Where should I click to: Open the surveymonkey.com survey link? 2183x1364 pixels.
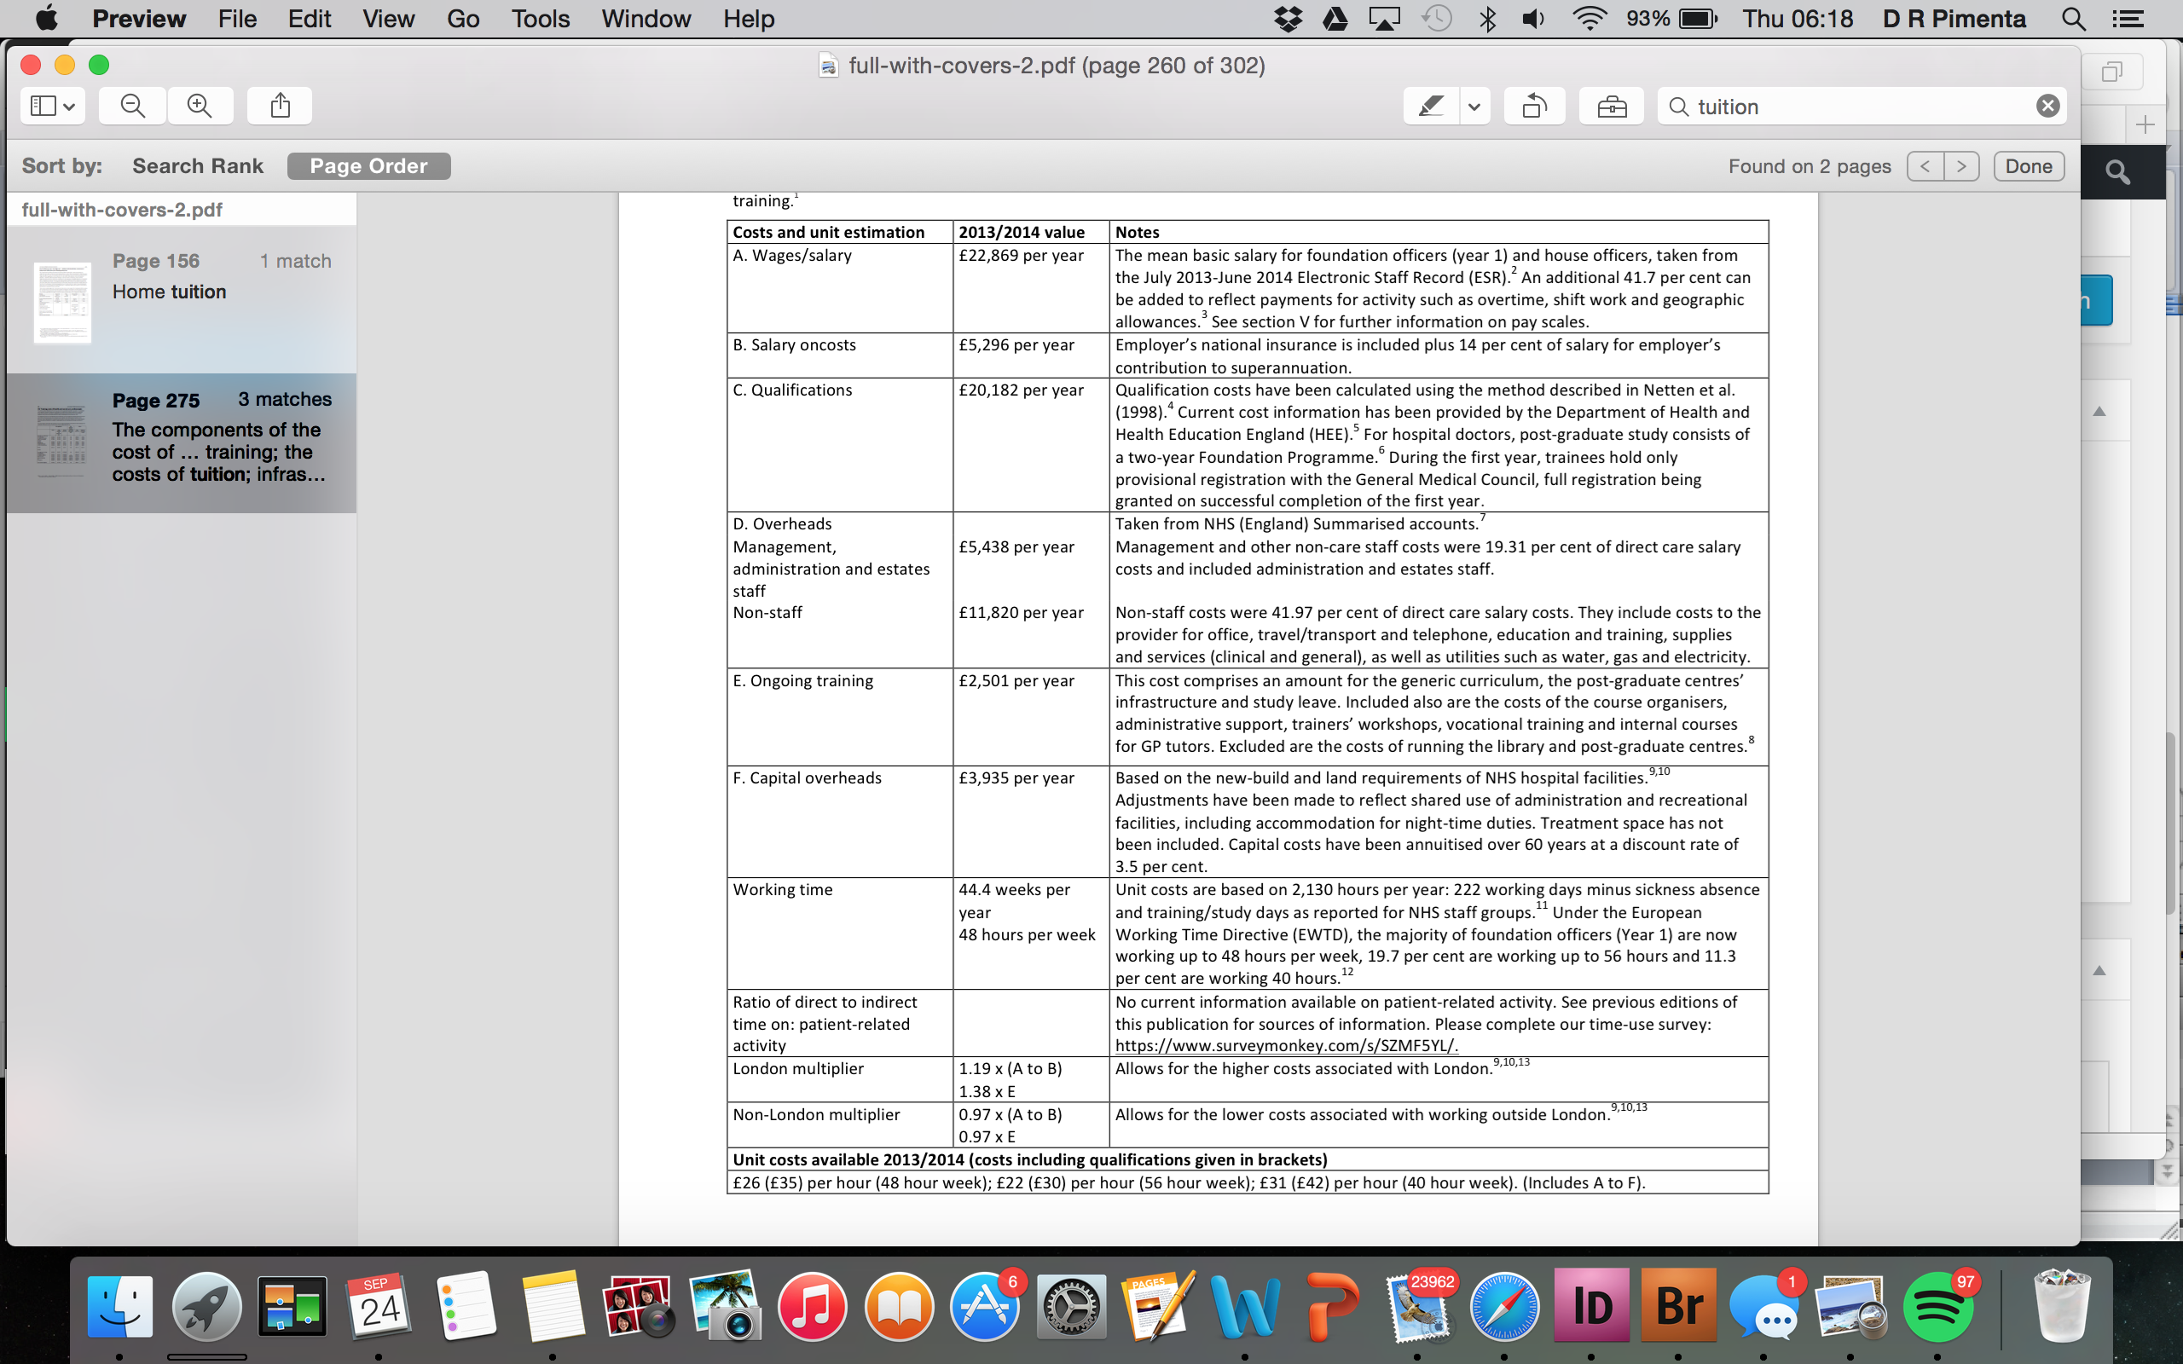click(x=1285, y=1045)
